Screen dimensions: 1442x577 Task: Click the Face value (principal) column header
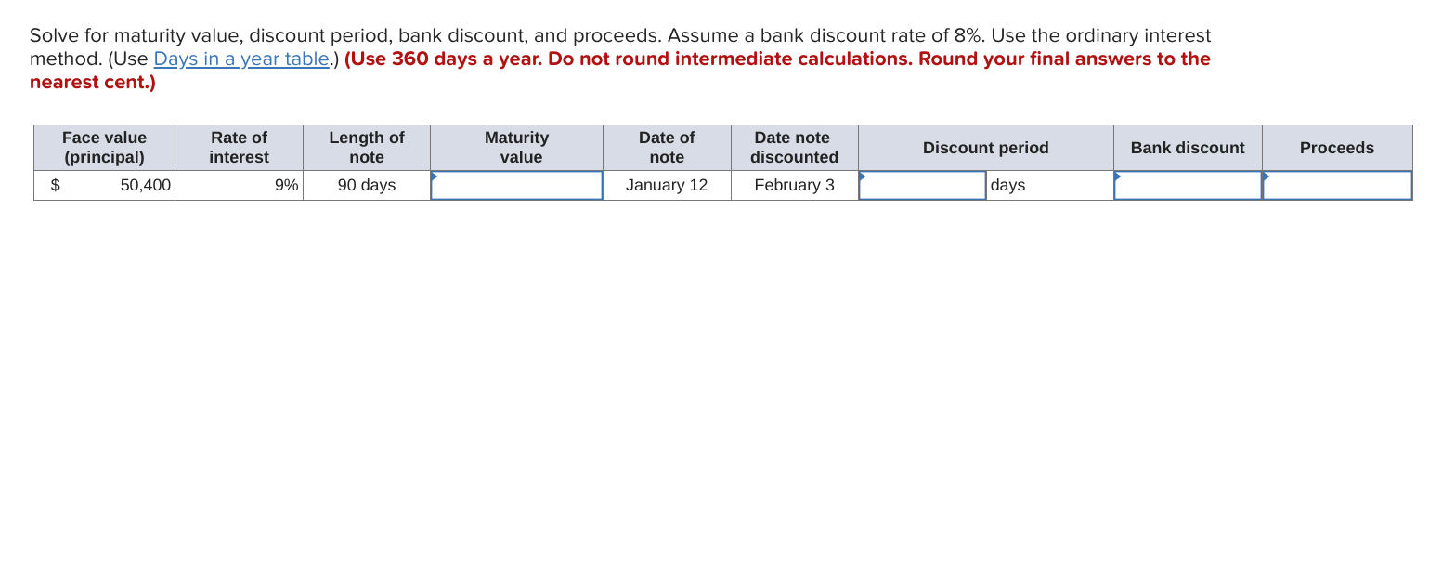(105, 147)
